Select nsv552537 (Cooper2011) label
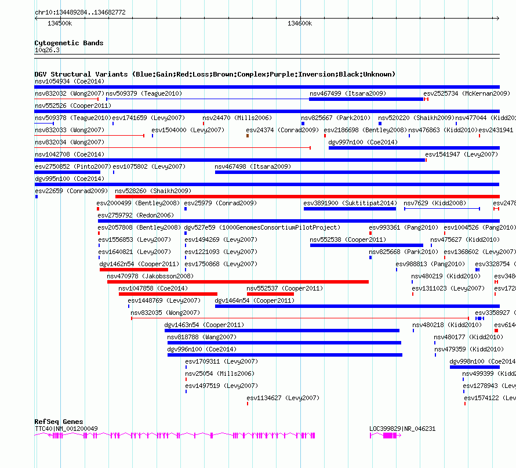This screenshot has width=516, height=468. (285, 288)
